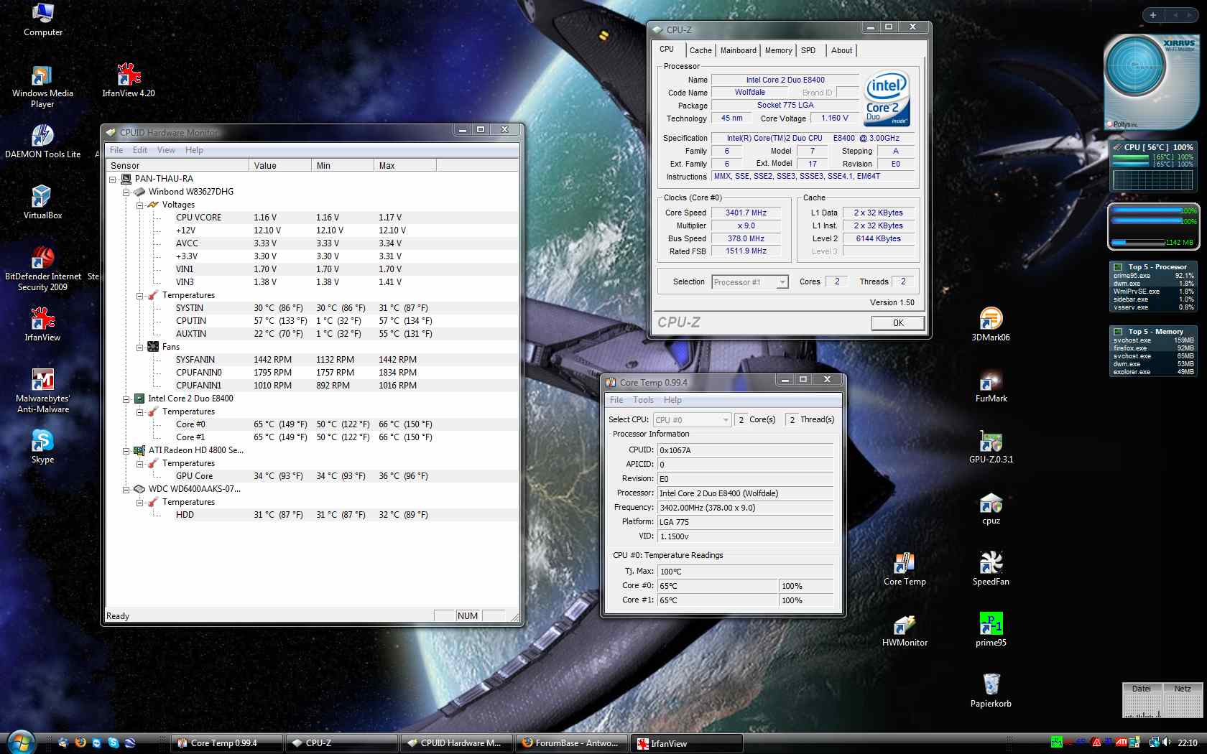The image size is (1207, 754).
Task: Open Tools menu in Core Temp
Action: [643, 400]
